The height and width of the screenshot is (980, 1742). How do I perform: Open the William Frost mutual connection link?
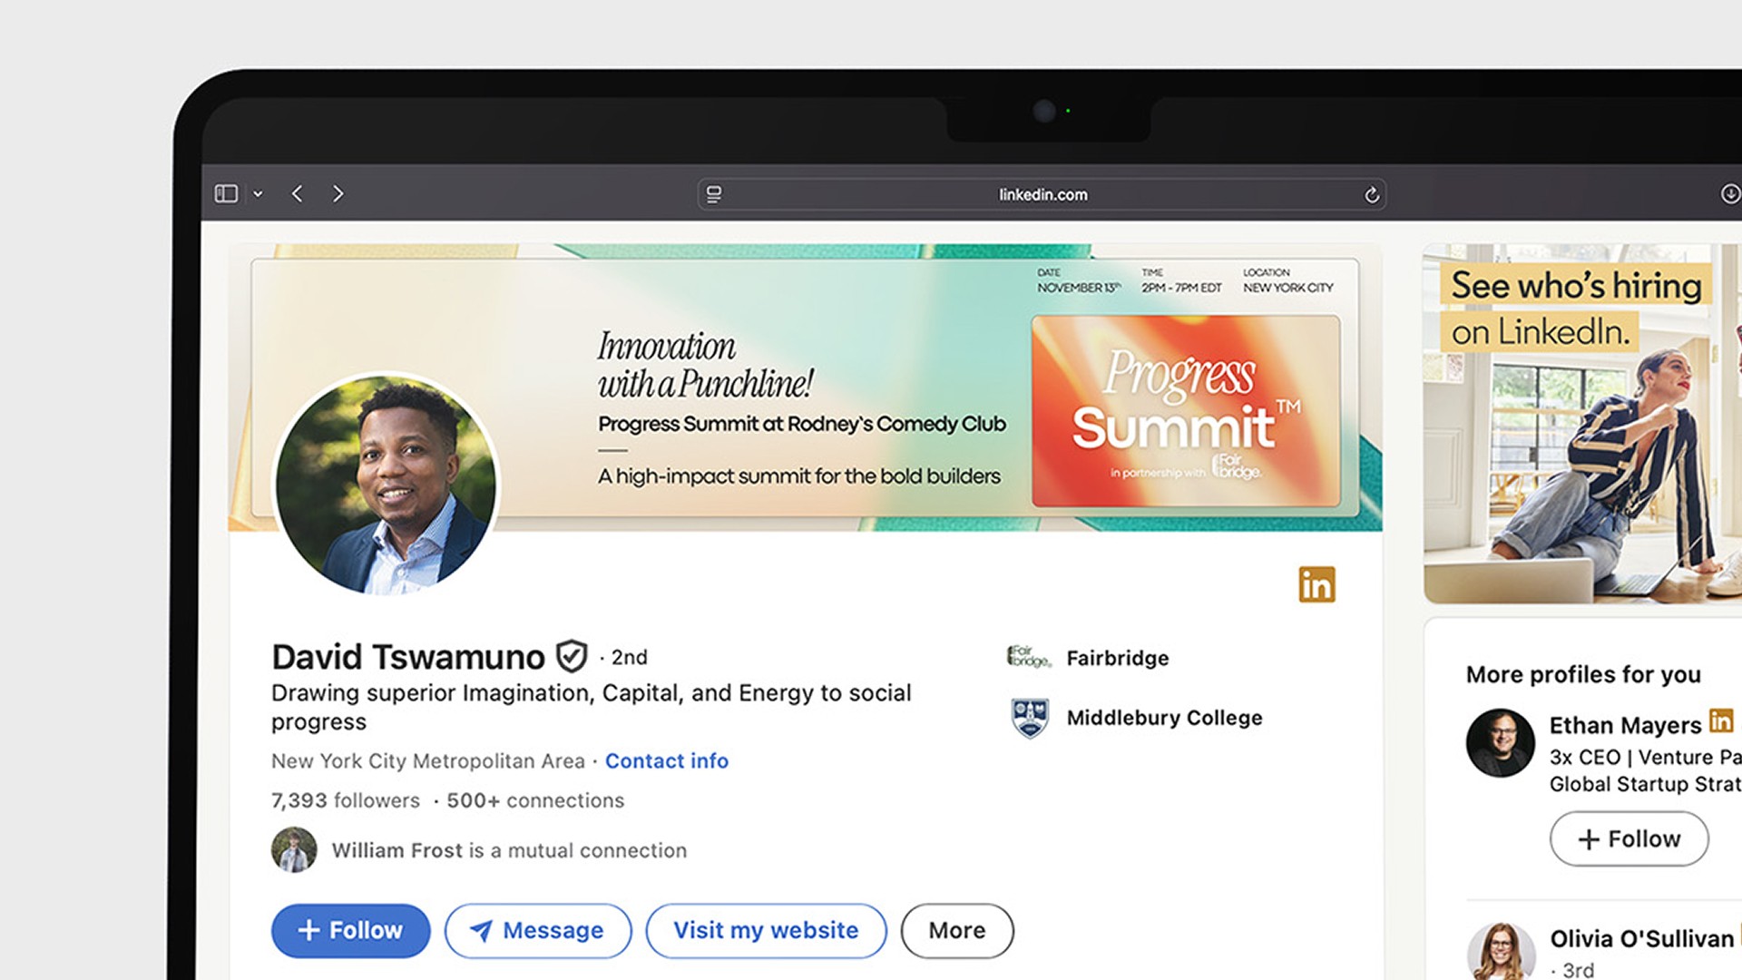tap(396, 850)
